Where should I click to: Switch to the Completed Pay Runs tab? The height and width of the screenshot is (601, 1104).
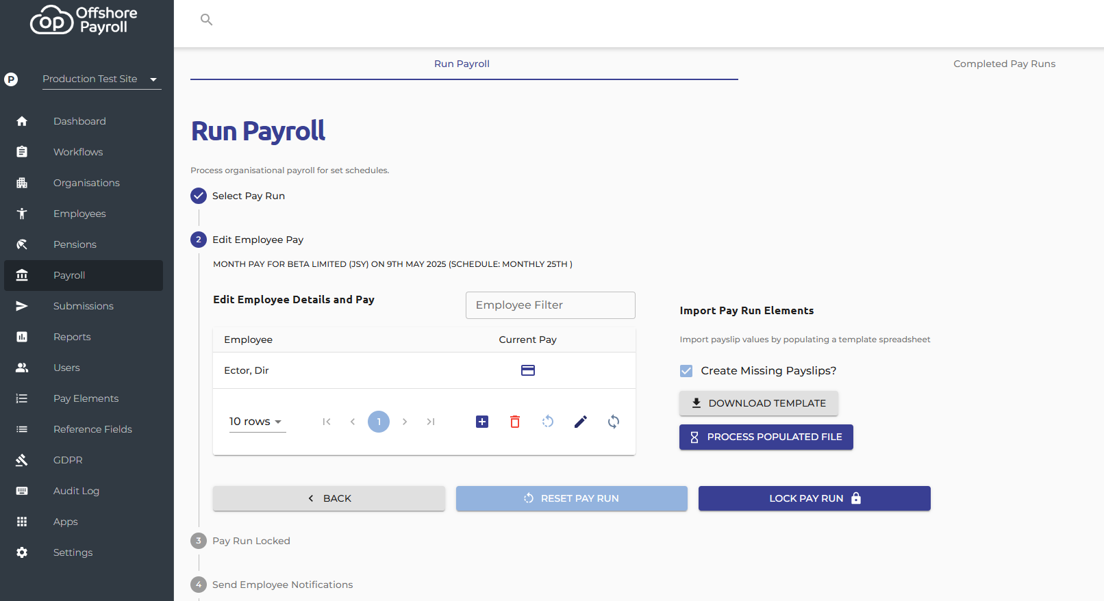pos(1005,64)
